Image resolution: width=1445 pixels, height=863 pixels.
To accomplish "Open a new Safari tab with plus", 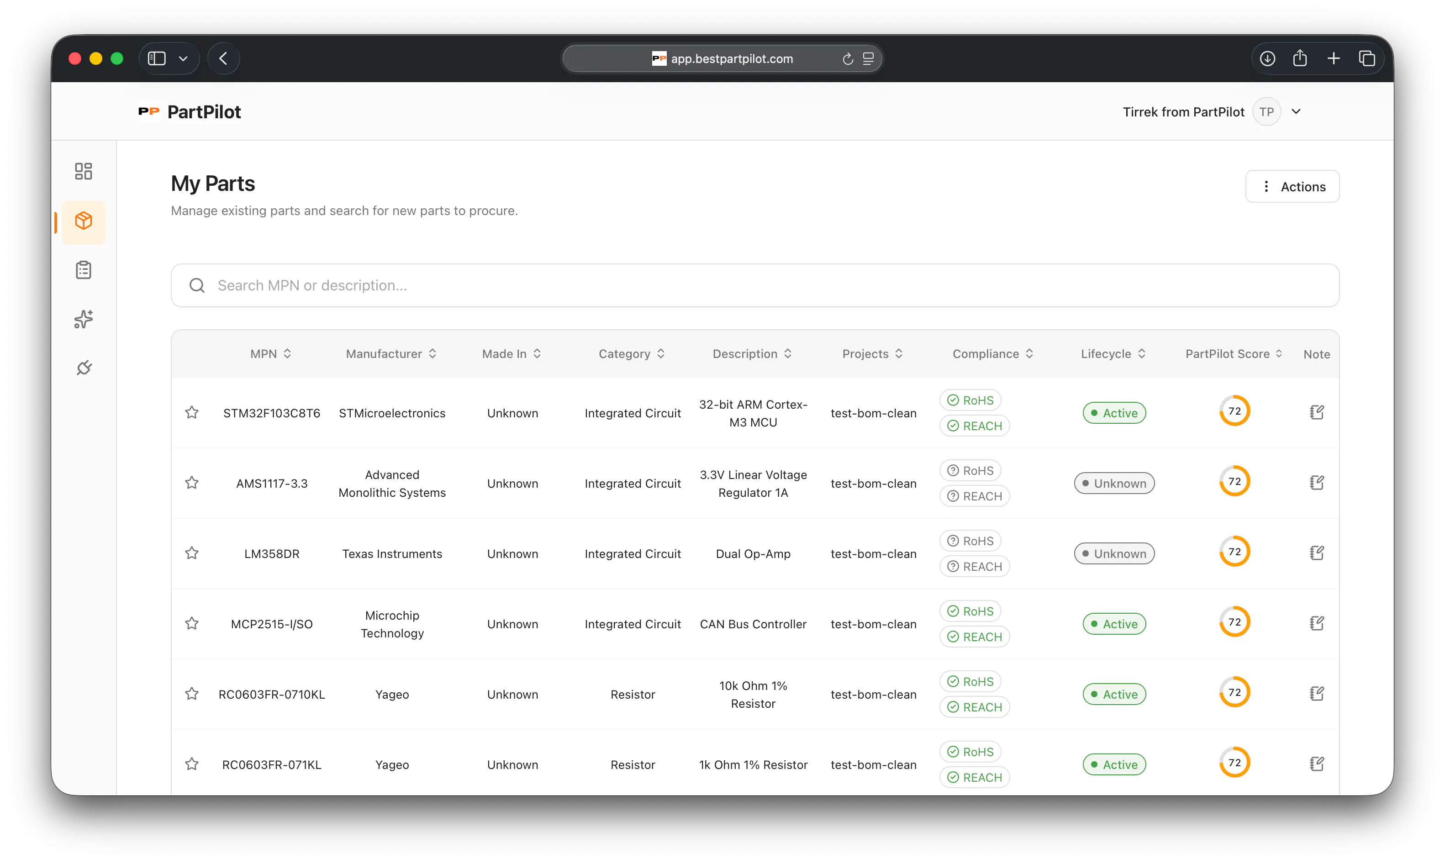I will pyautogui.click(x=1334, y=58).
